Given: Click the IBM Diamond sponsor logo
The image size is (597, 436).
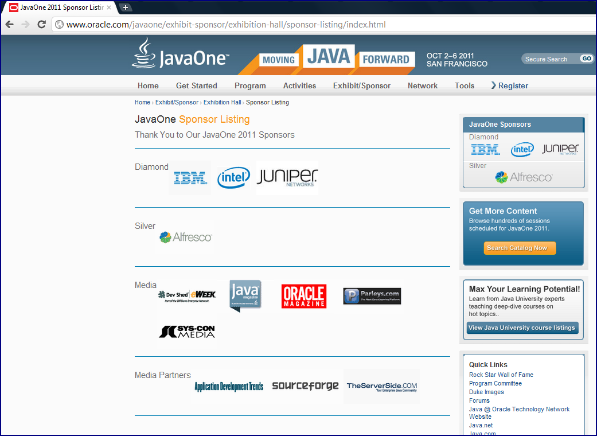Looking at the screenshot, I should 189,178.
